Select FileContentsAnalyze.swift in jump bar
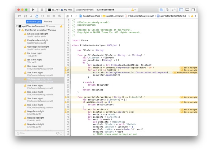The height and width of the screenshot is (151, 213). 140,16
